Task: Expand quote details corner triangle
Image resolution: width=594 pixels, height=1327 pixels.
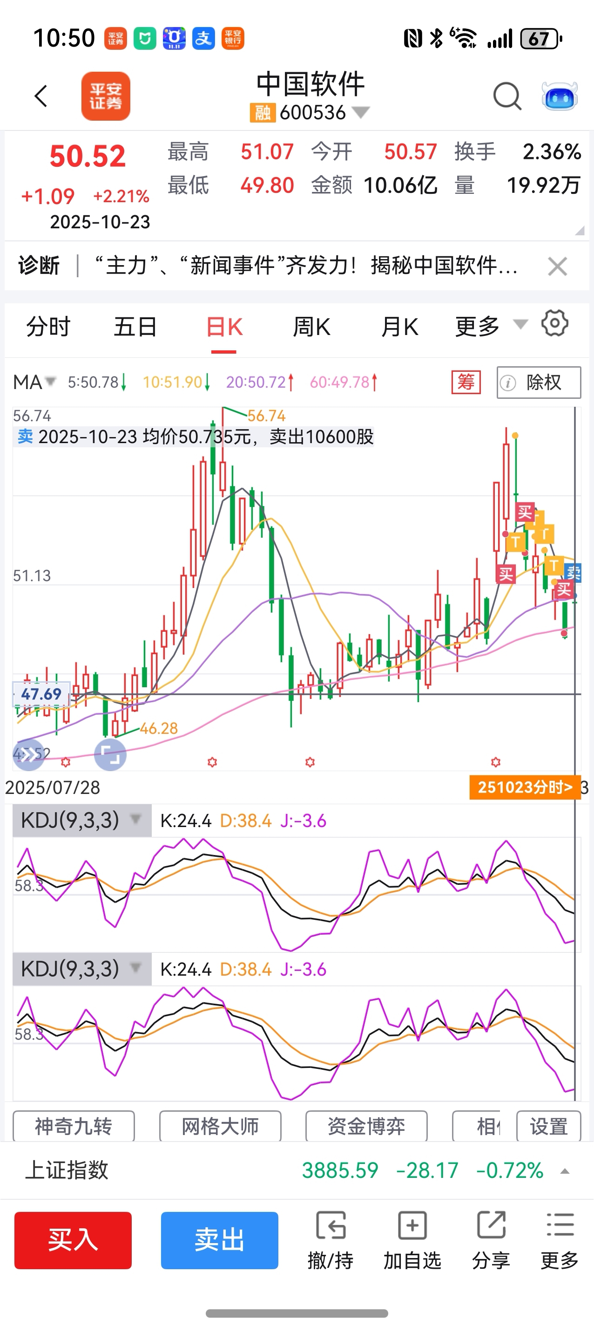Action: (580, 230)
